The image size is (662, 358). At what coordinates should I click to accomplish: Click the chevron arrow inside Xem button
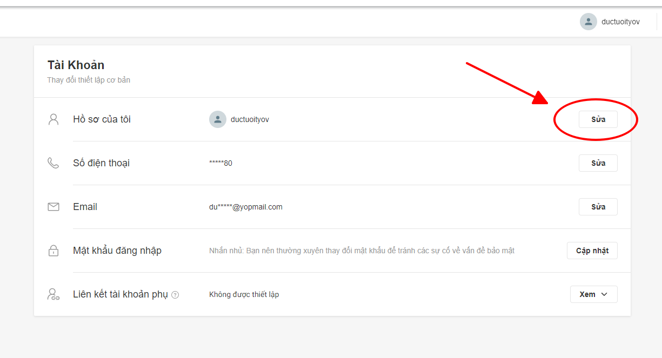(604, 294)
